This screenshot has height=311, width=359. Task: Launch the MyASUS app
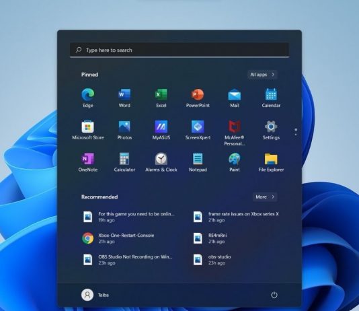[x=161, y=130]
